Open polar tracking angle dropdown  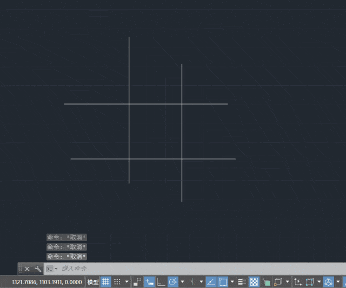183,282
